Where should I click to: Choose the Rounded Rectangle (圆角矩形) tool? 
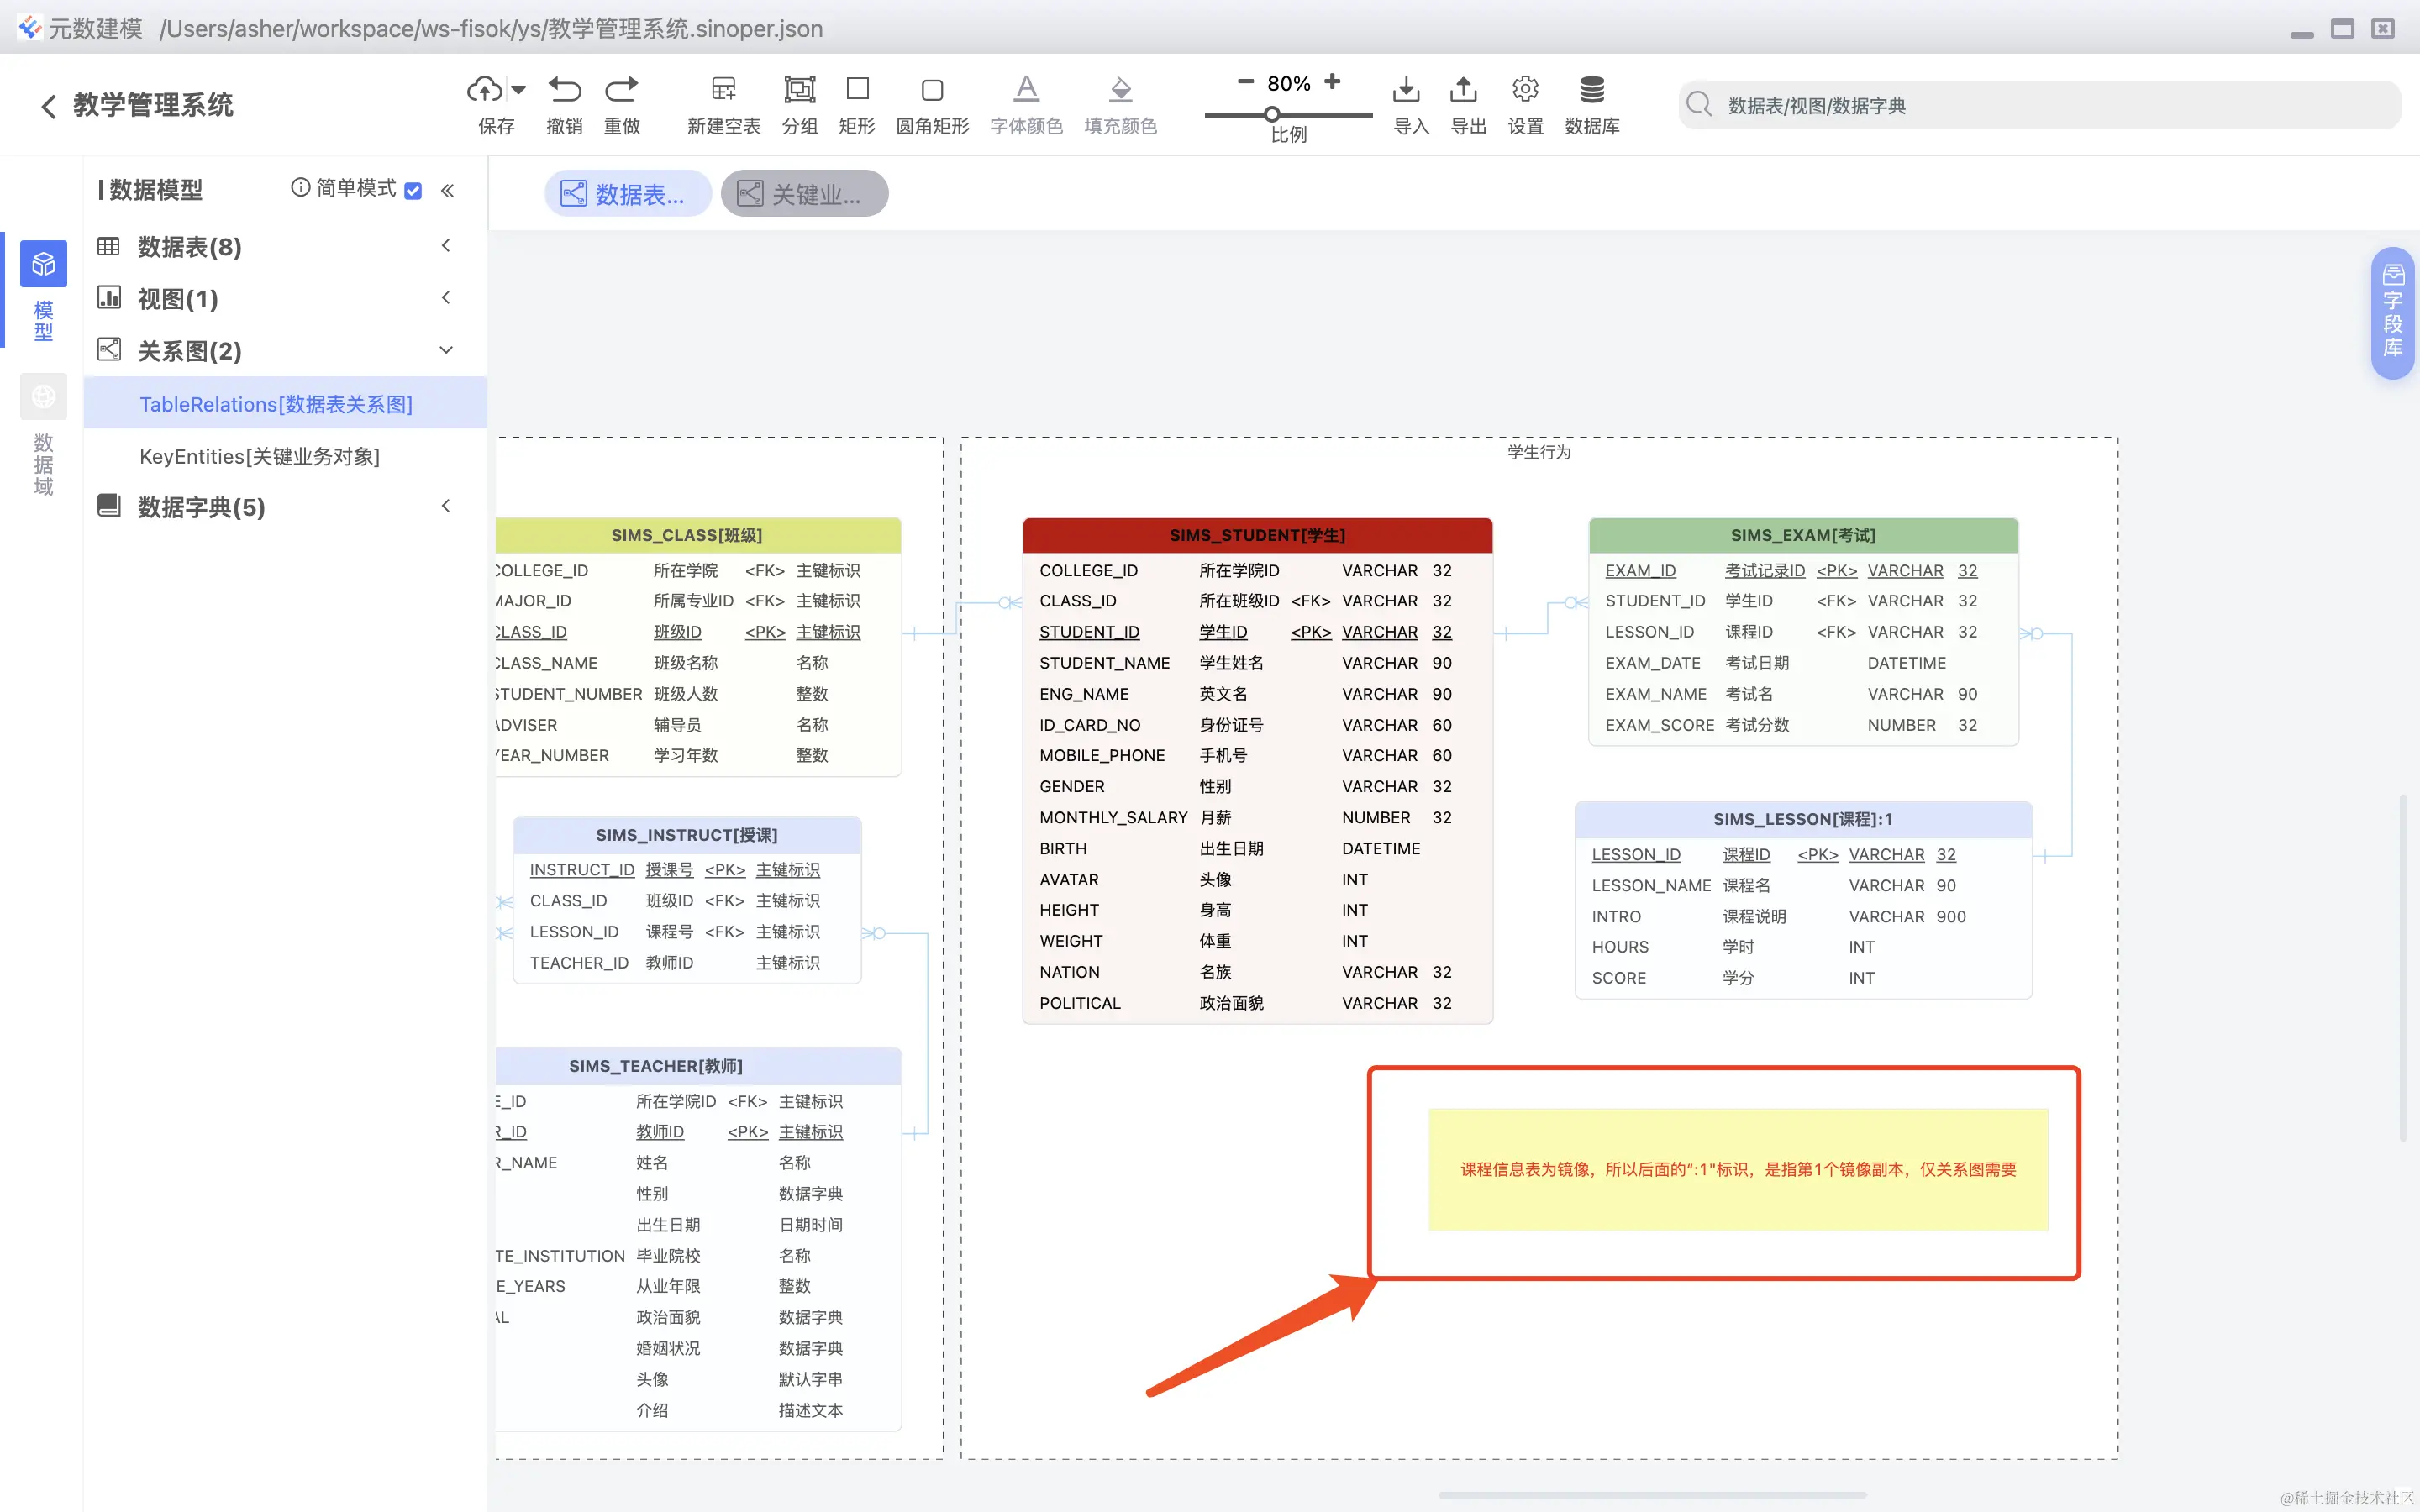(932, 90)
